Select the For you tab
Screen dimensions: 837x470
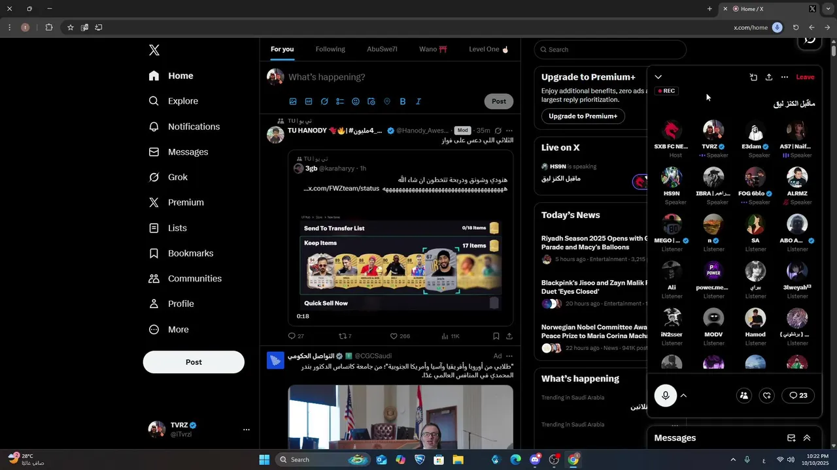tap(282, 49)
